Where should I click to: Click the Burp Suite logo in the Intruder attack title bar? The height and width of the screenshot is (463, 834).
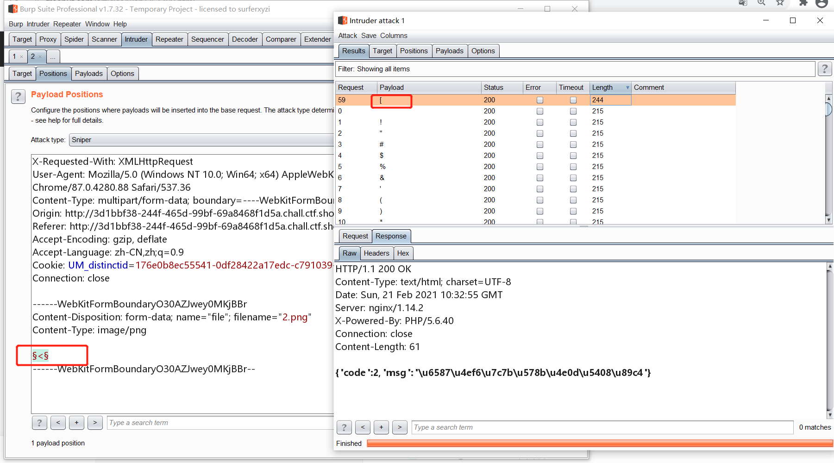coord(343,20)
